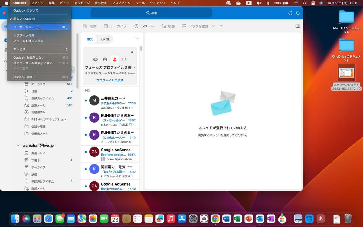The image size is (363, 227).
Task: Click the message list scrollbar
Action: (x=141, y=48)
